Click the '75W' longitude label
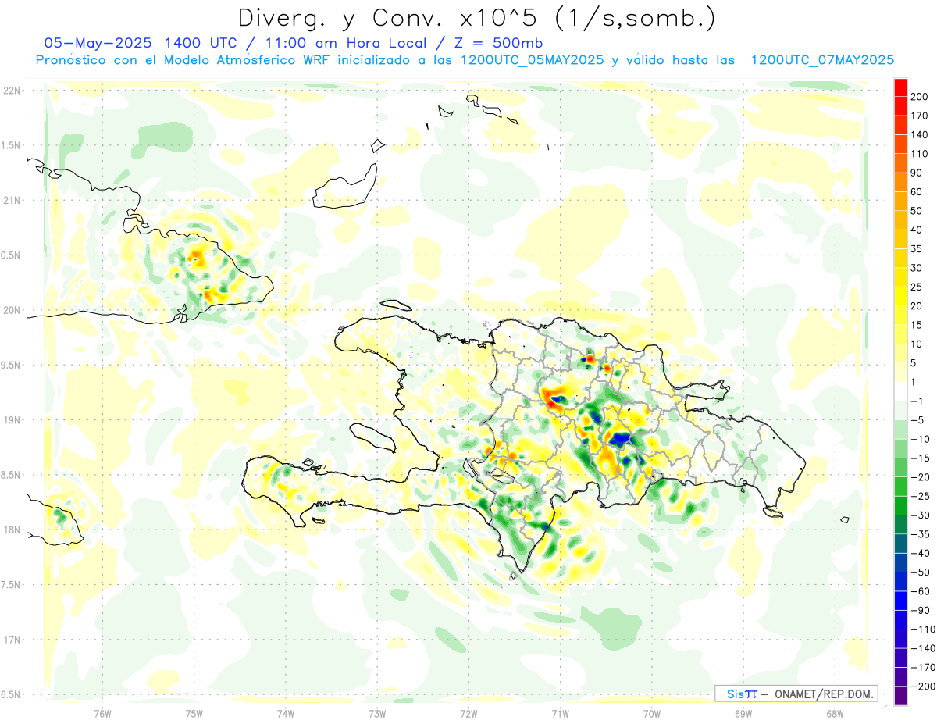This screenshot has width=937, height=724. click(194, 714)
